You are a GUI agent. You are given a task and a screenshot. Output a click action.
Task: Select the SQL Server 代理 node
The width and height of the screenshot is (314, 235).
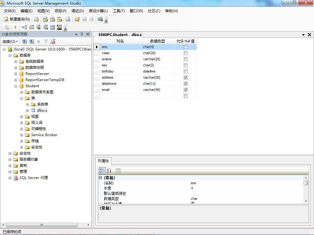point(34,178)
